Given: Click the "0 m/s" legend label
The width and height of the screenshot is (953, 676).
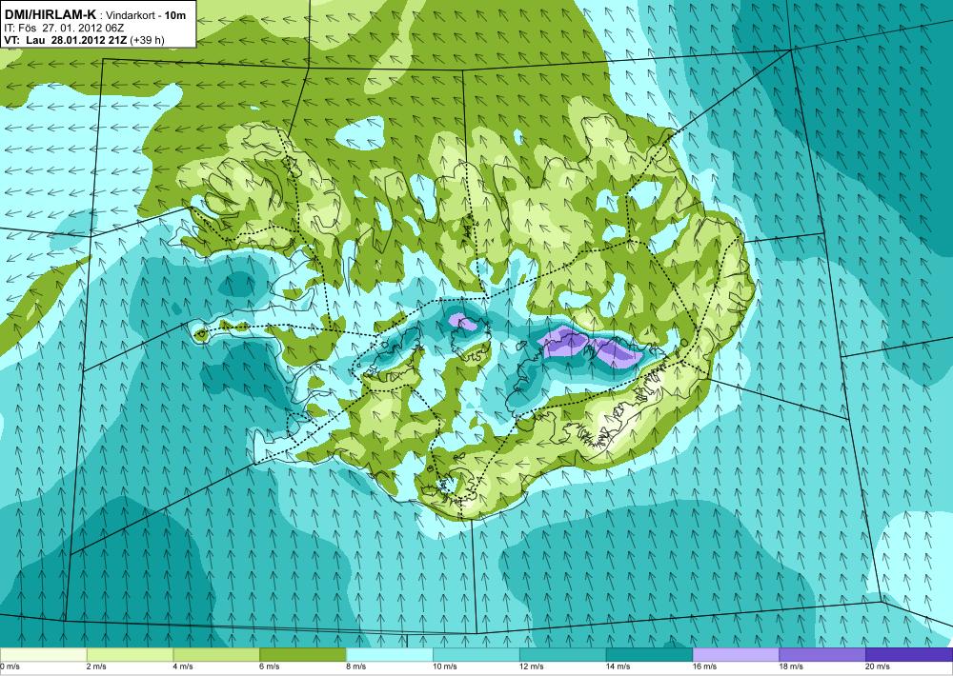Looking at the screenshot, I should coord(10,666).
